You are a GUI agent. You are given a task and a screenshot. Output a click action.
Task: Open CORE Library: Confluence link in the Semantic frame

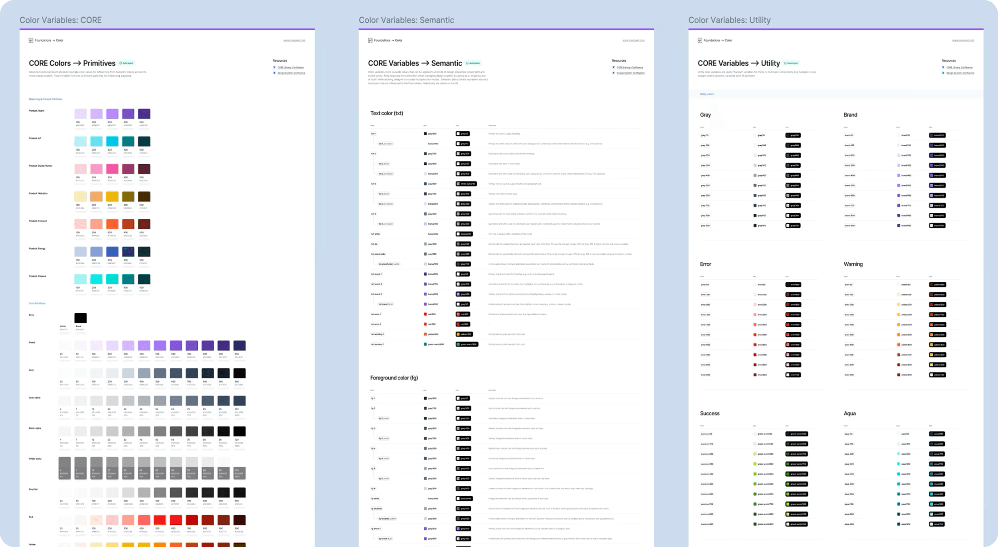[x=630, y=68]
